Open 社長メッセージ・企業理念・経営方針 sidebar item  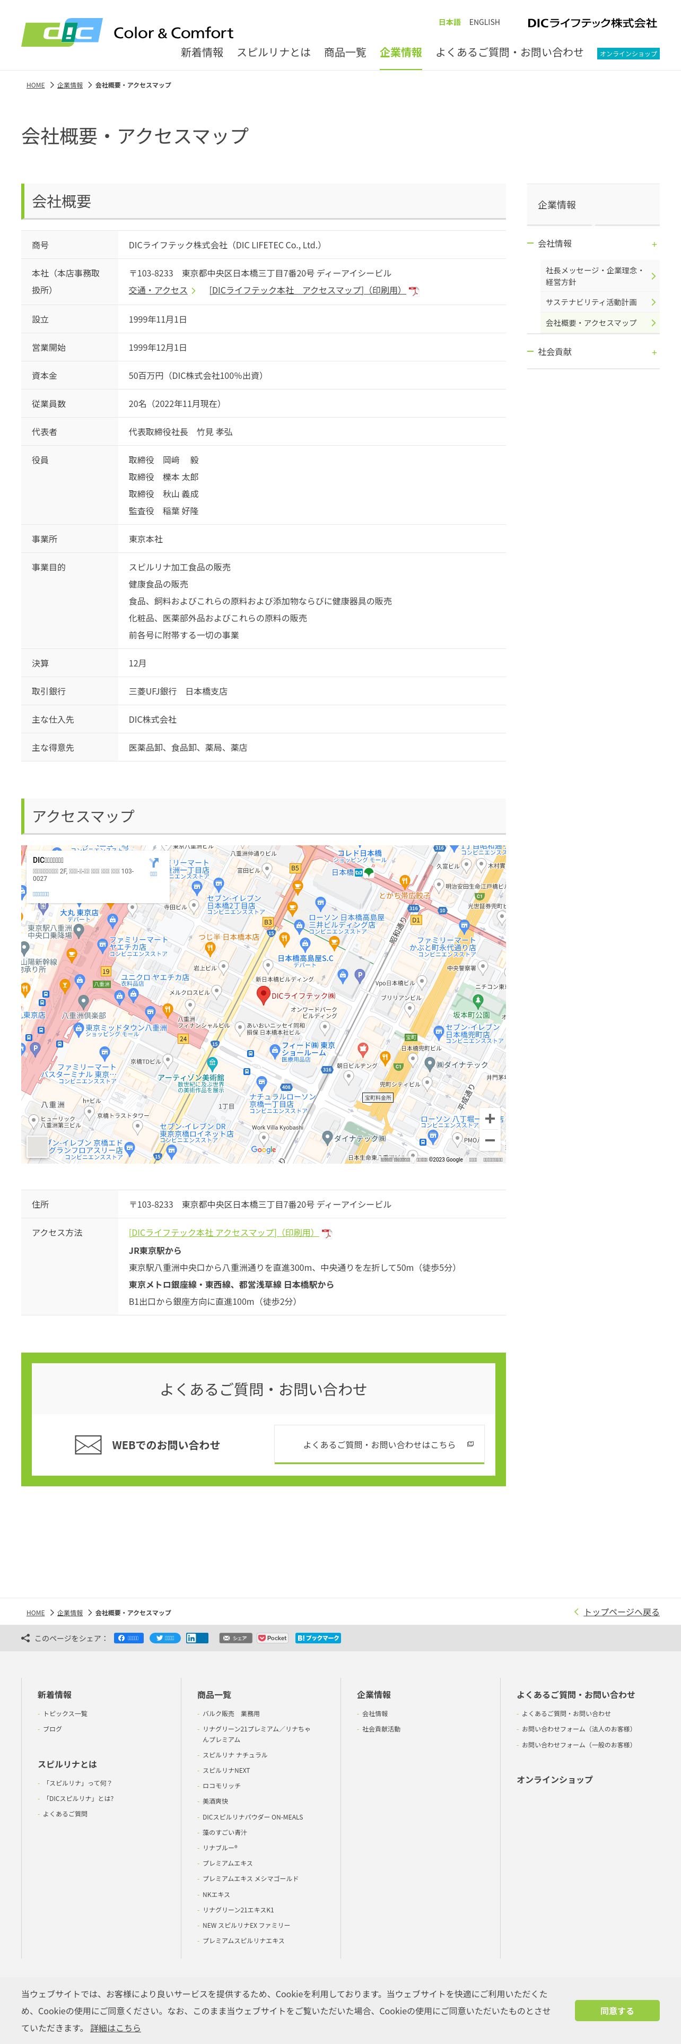pos(600,276)
